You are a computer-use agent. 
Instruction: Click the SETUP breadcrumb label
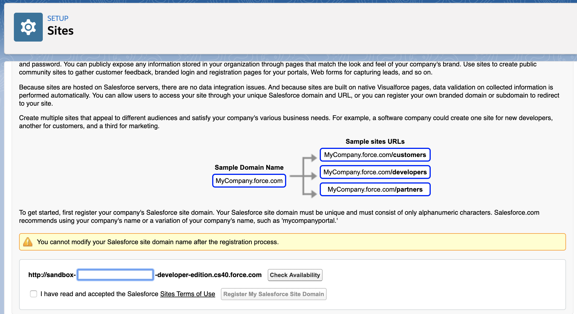tap(58, 18)
